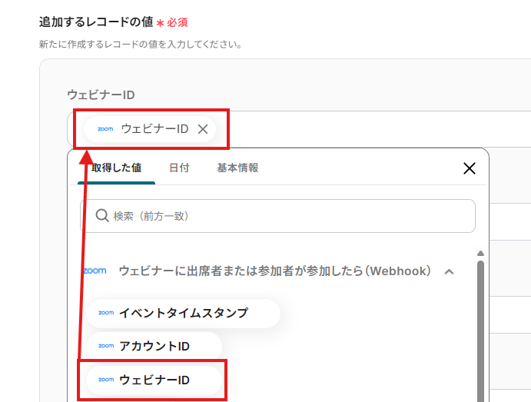
Task: Click the magnifier search icon
Action: (x=101, y=215)
